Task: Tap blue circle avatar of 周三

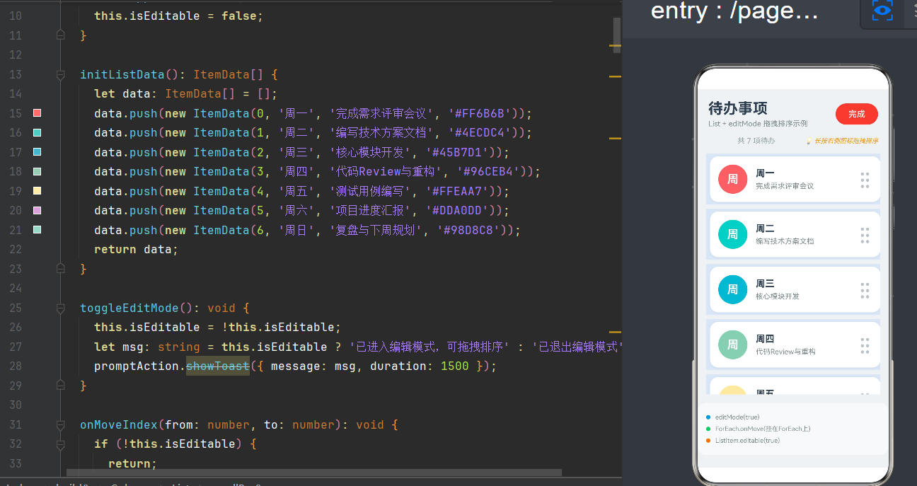Action: point(732,289)
